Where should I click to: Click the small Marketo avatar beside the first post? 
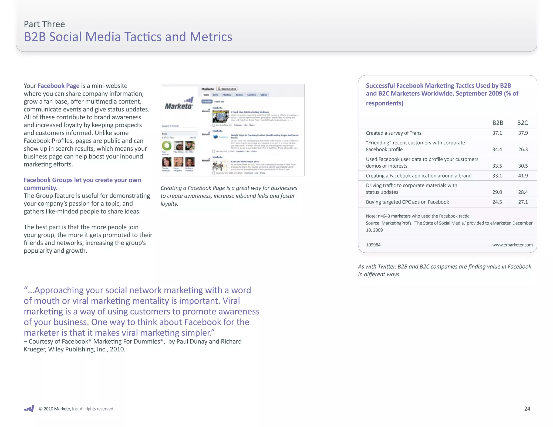pos(206,111)
